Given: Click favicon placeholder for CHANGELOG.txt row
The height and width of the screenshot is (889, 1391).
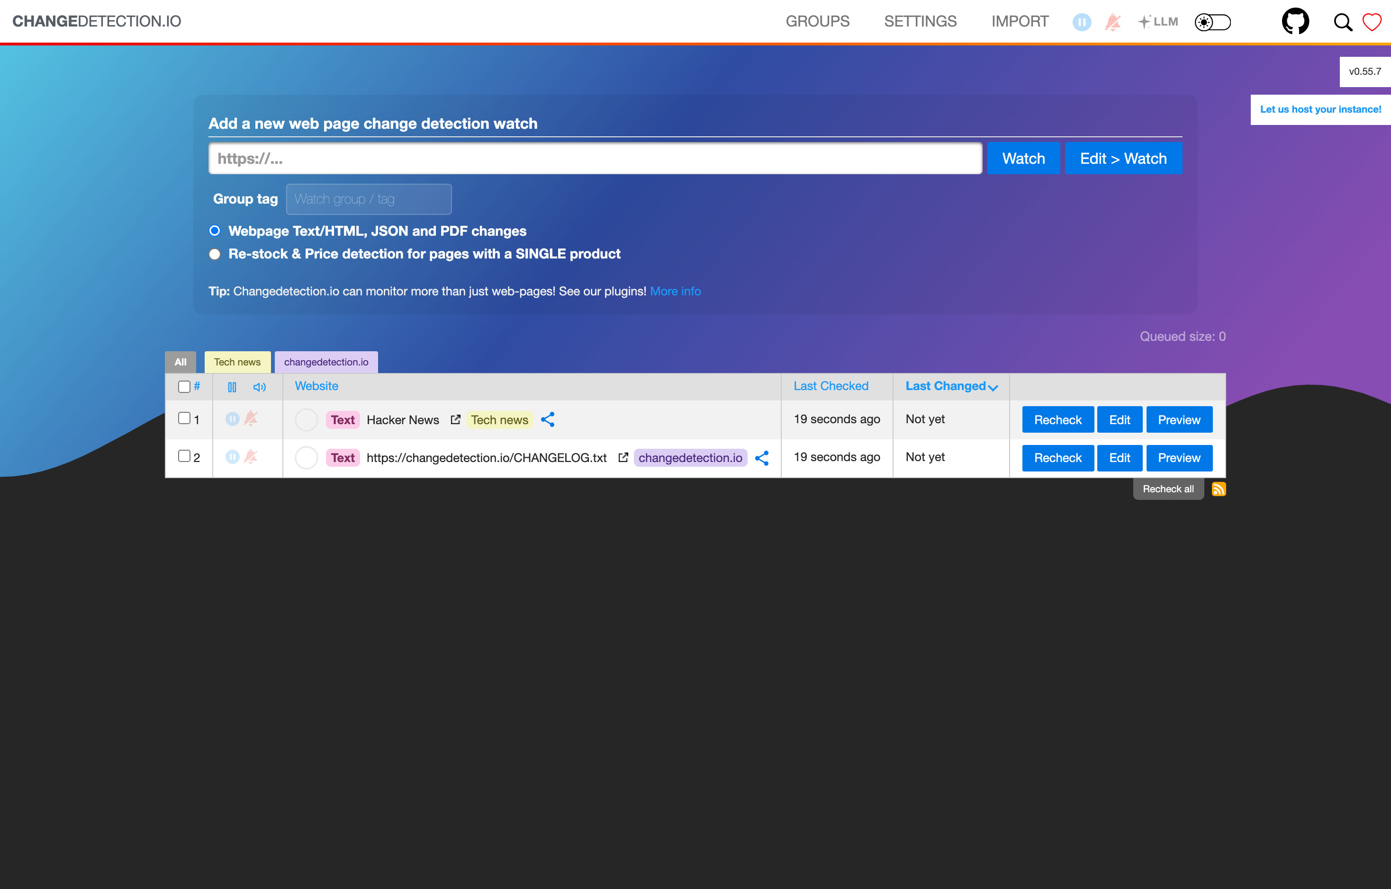Looking at the screenshot, I should [x=306, y=458].
